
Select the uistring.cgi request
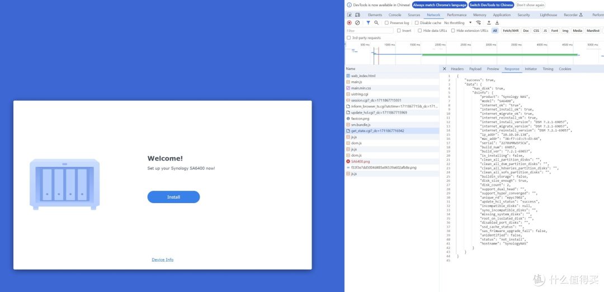coord(392,94)
